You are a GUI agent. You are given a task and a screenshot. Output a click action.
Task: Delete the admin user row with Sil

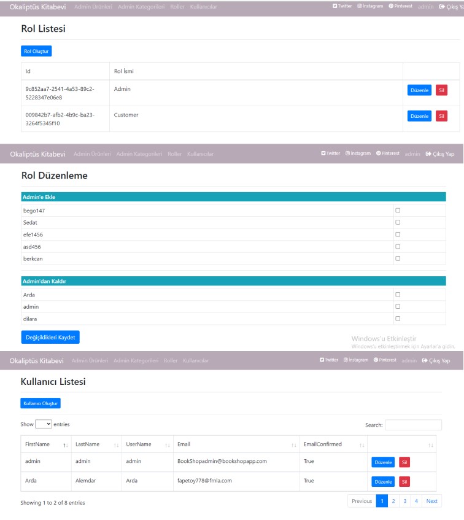(404, 462)
